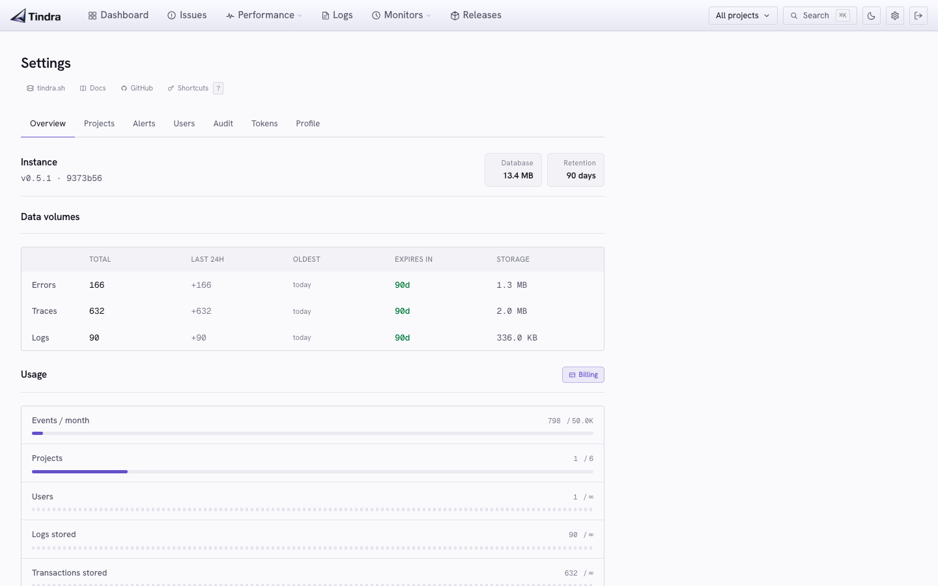This screenshot has height=586, width=938.
Task: Switch to the Users tab
Action: pos(184,124)
